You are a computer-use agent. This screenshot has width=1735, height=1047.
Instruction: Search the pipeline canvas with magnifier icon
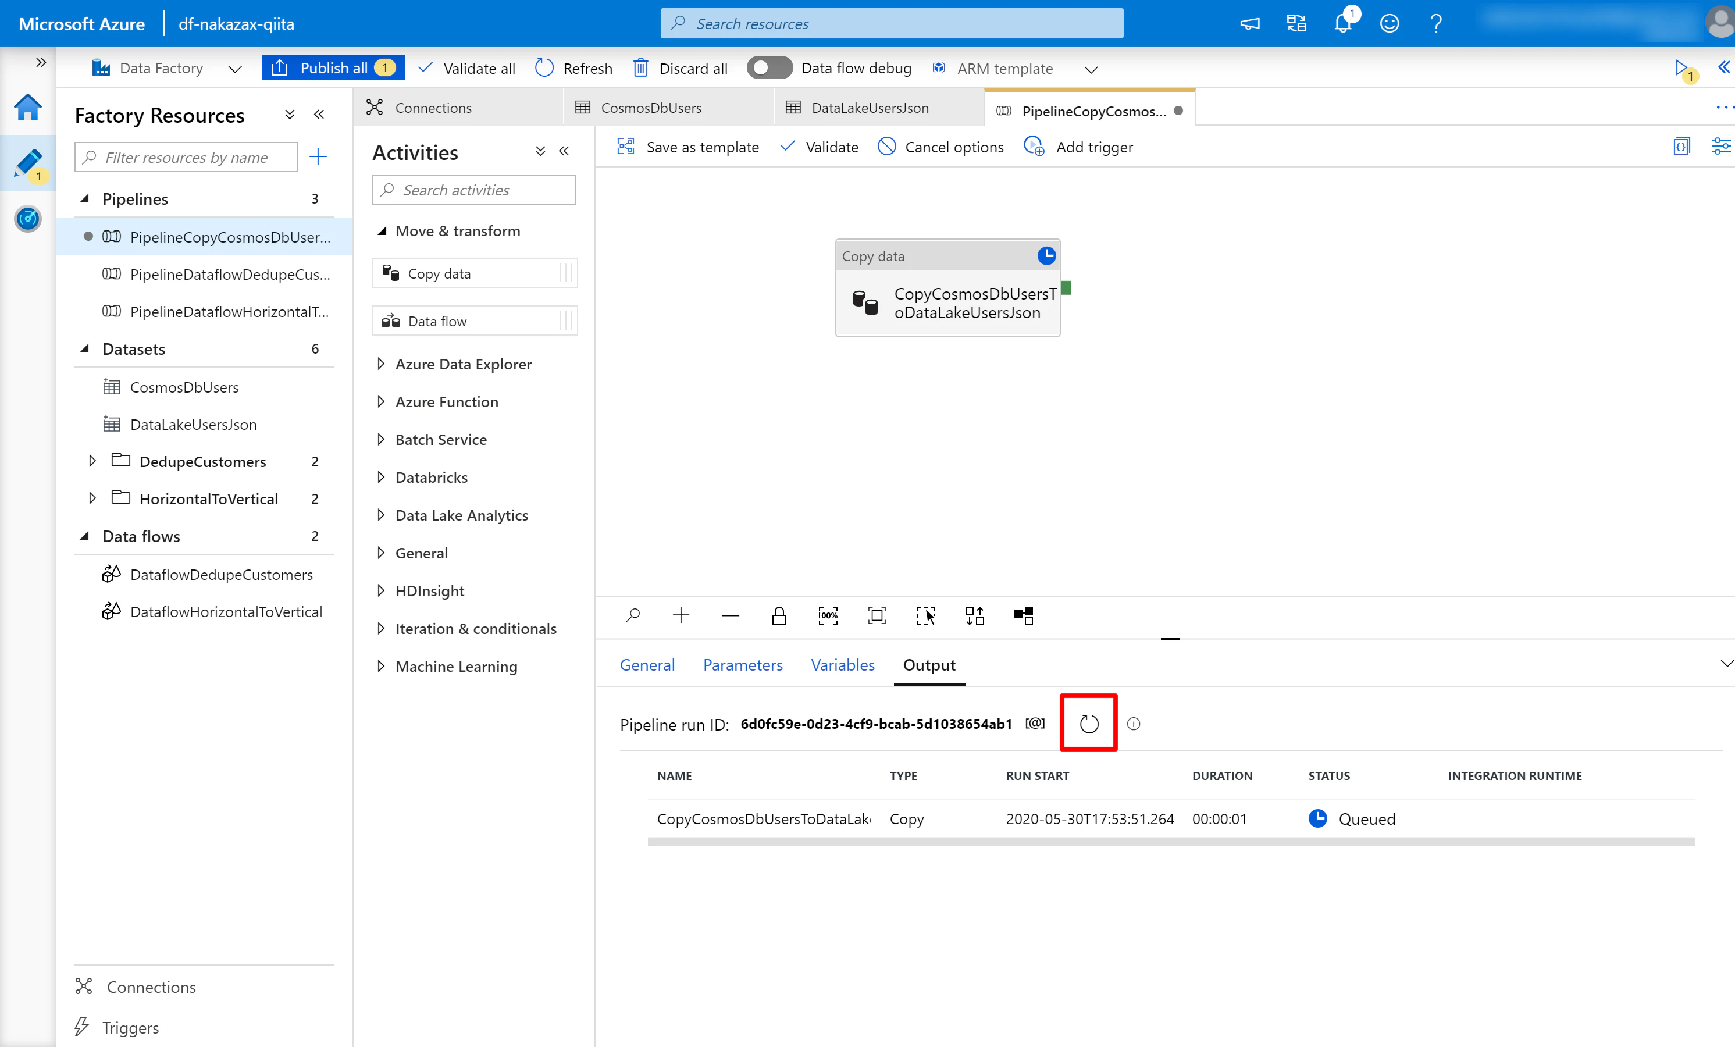(x=632, y=616)
